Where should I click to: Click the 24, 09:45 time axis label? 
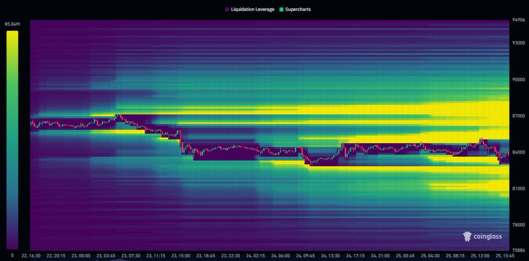click(x=307, y=256)
